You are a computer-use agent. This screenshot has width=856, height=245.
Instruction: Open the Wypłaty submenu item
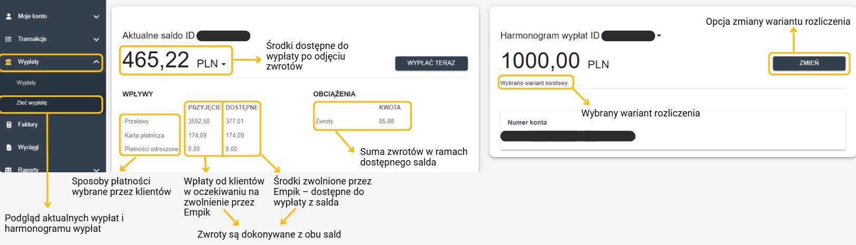pyautogui.click(x=26, y=83)
